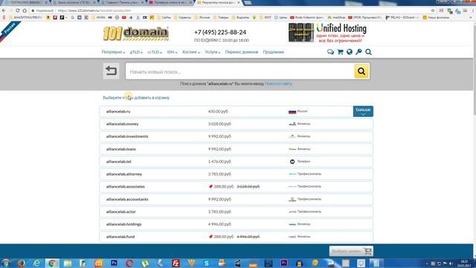Switch to the third browser tab
This screenshot has width=476, height=268.
click(122, 3)
